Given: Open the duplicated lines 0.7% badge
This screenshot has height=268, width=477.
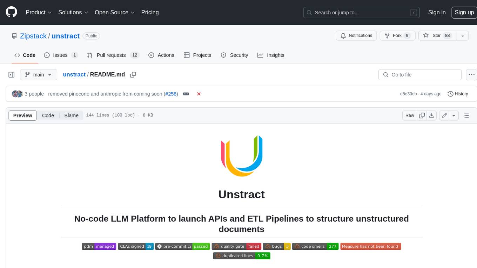Looking at the screenshot, I should click(242, 256).
